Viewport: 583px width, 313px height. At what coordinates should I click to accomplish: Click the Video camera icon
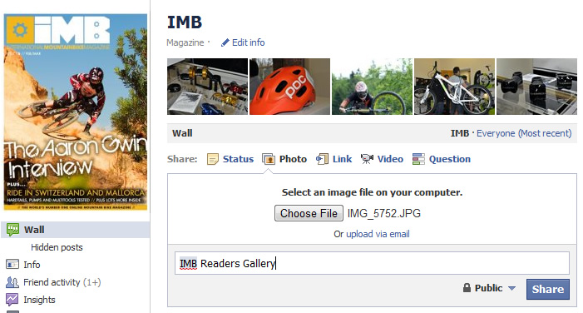[x=367, y=159]
